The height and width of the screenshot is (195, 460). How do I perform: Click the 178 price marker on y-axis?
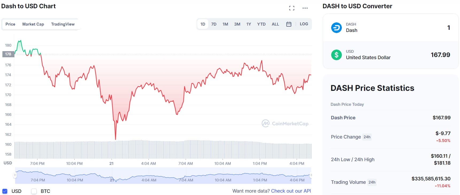click(x=8, y=54)
